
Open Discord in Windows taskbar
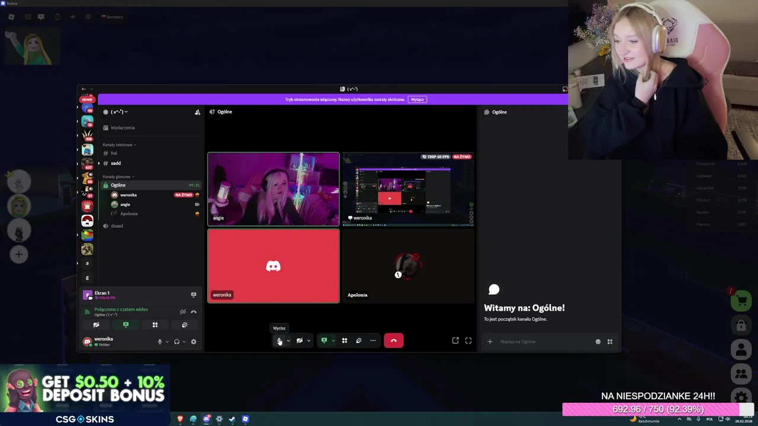(x=206, y=419)
